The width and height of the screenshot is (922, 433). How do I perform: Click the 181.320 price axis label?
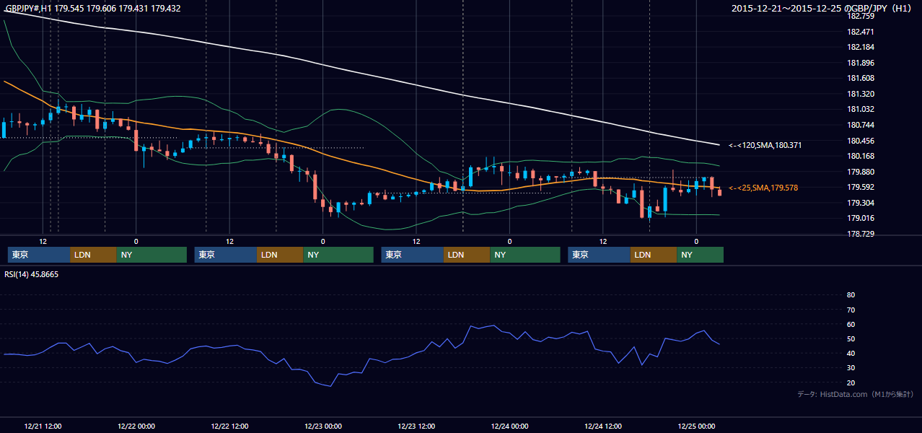pyautogui.click(x=860, y=94)
